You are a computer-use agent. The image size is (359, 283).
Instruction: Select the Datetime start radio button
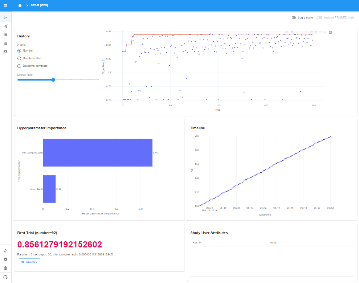pyautogui.click(x=19, y=58)
